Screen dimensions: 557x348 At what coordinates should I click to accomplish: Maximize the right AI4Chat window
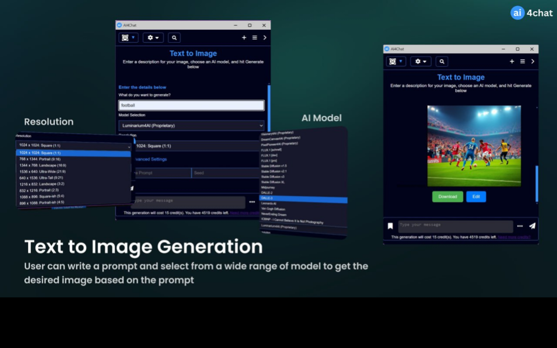(517, 49)
